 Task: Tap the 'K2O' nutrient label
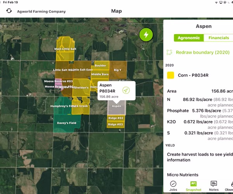[x=171, y=122]
